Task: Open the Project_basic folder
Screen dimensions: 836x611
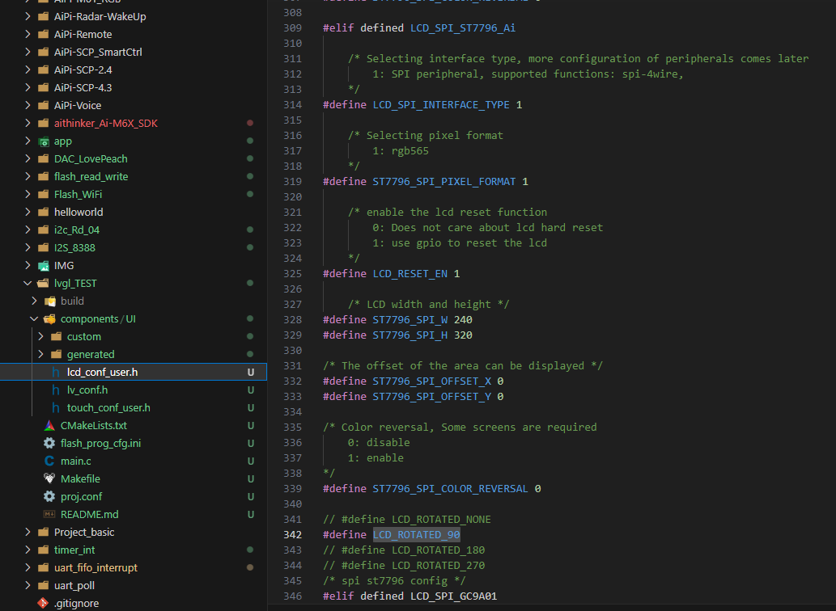Action: [x=83, y=532]
